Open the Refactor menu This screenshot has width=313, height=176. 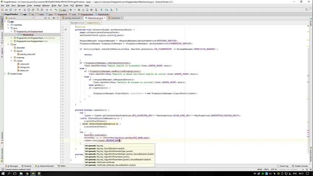46,5
